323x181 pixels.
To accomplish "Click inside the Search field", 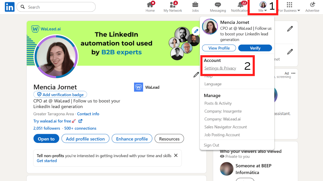I will [x=56, y=7].
